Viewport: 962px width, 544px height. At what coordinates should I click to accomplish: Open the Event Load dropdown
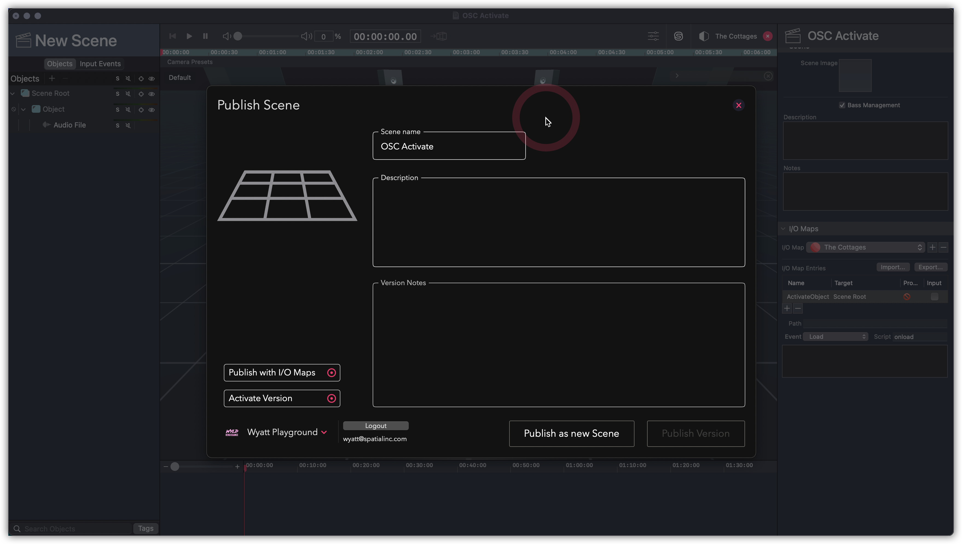835,337
